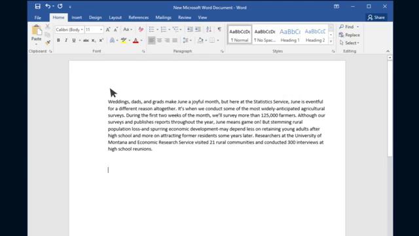The width and height of the screenshot is (419, 236).
Task: Click Decrease Indent icon
Action: [x=190, y=29]
